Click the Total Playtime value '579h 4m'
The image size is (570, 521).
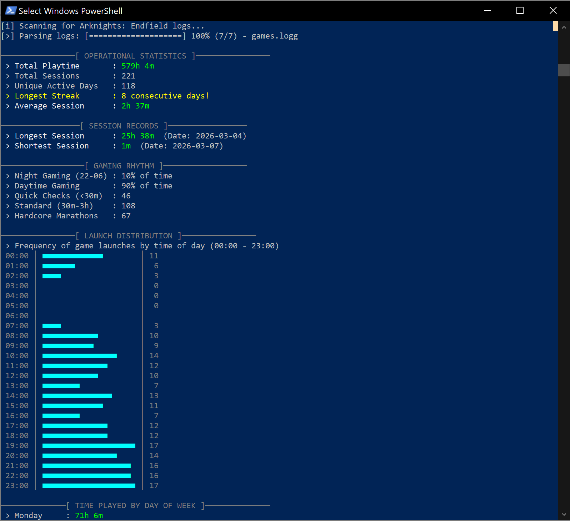[x=137, y=66]
